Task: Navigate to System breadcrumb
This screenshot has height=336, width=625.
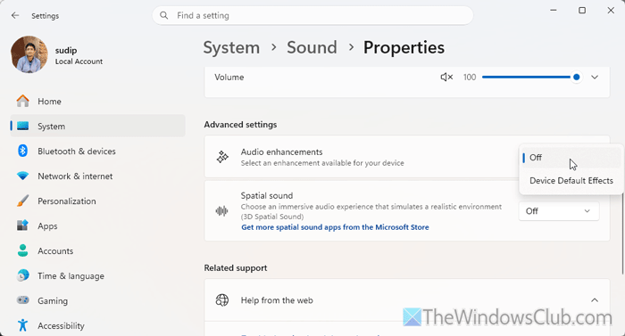Action: (x=231, y=48)
